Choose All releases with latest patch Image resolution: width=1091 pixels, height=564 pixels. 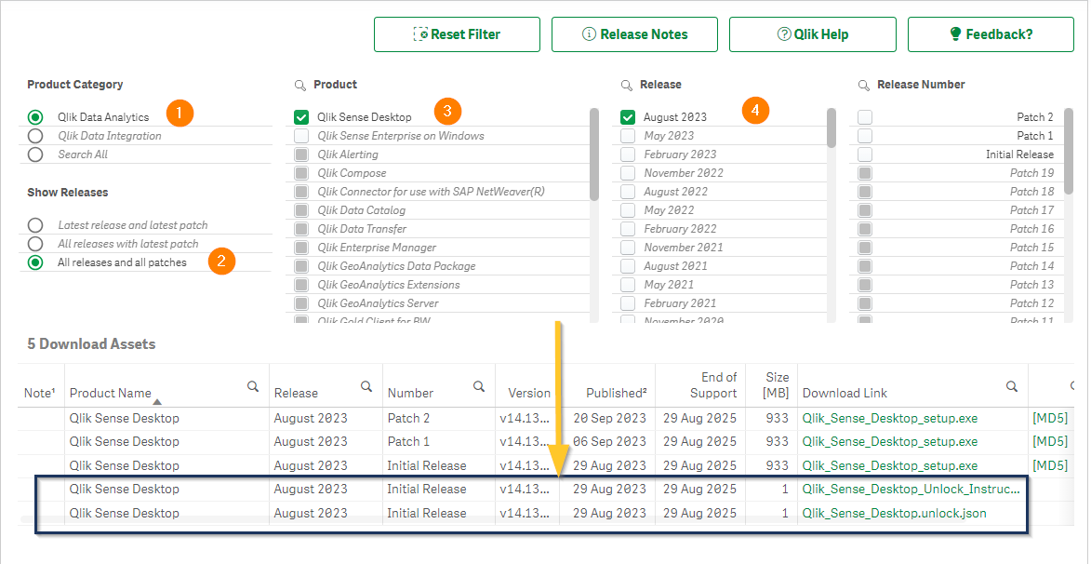pos(35,244)
